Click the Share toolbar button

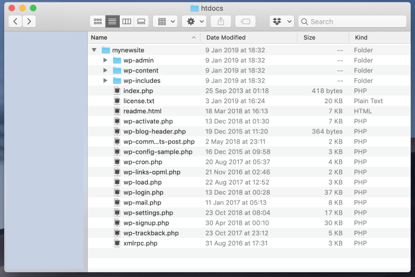[x=221, y=21]
